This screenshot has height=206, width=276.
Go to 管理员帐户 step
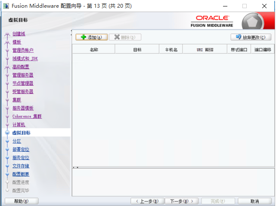[x=23, y=50]
